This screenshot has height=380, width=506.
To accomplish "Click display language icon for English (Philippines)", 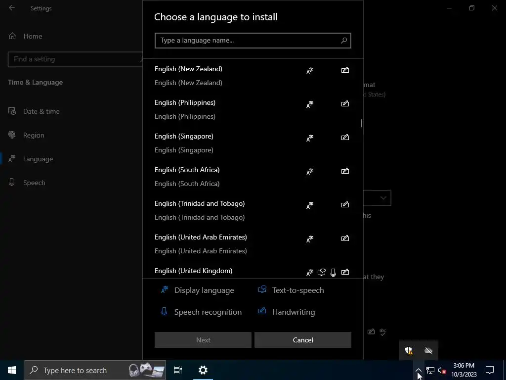I will (310, 104).
